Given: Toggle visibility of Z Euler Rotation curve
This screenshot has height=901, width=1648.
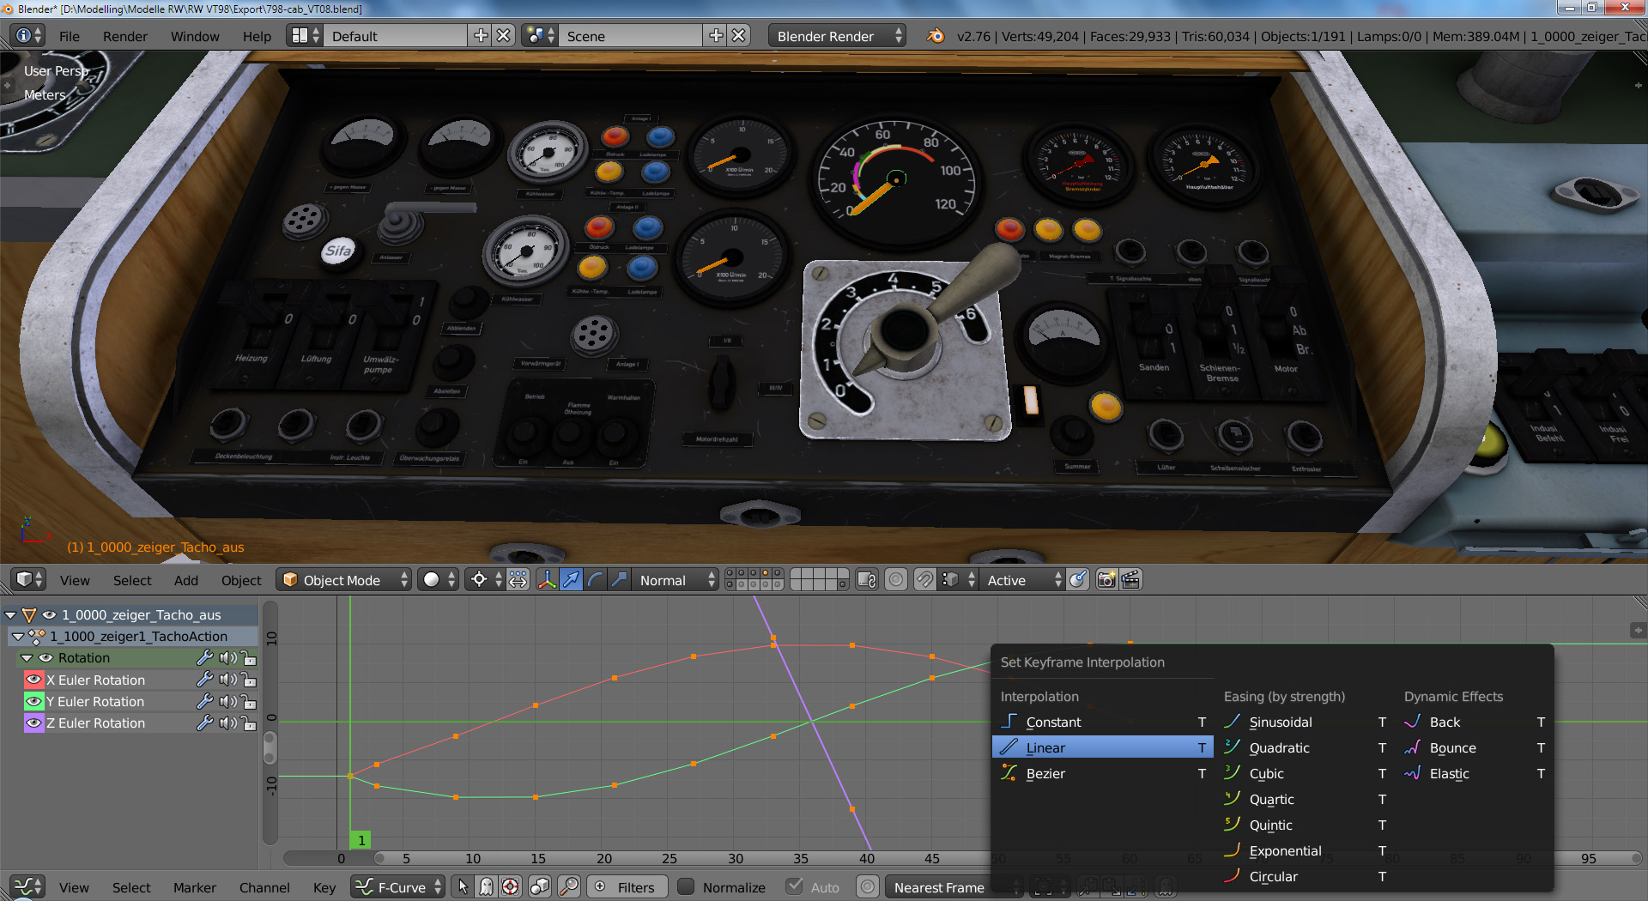Looking at the screenshot, I should click(33, 723).
